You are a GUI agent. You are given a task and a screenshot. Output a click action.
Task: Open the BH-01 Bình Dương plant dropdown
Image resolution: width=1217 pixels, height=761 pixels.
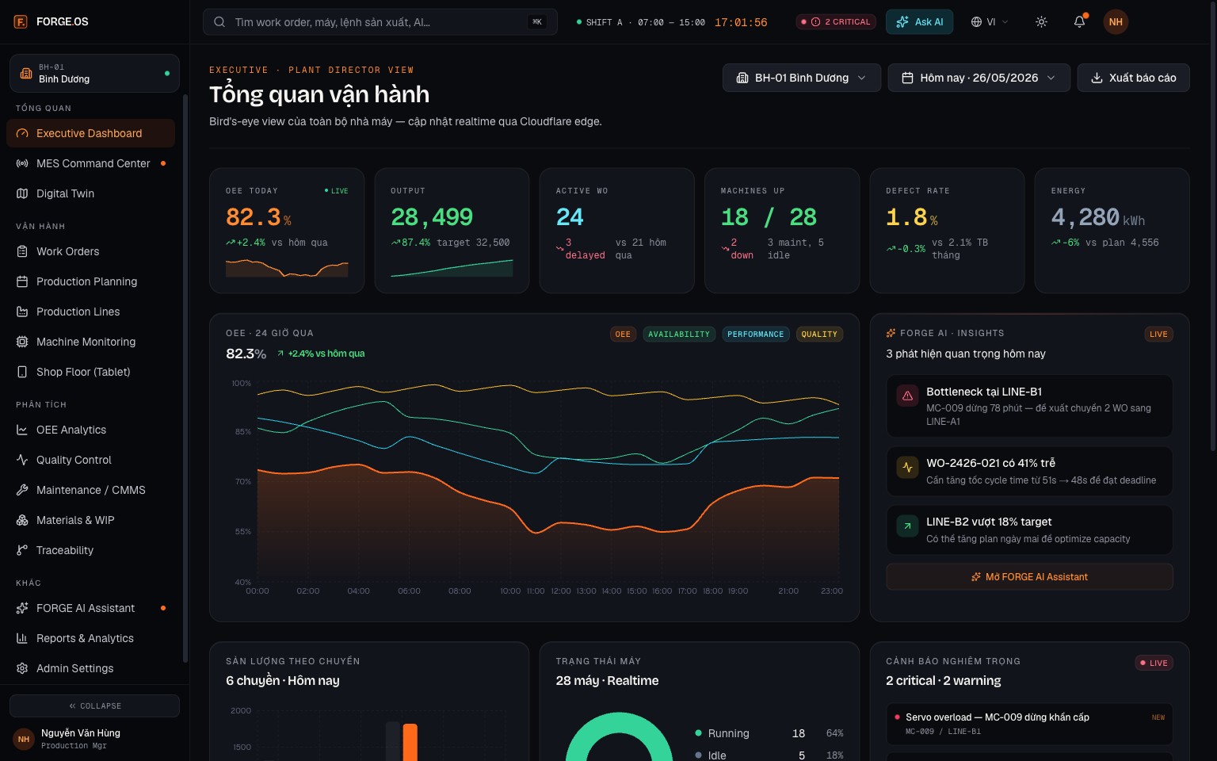pyautogui.click(x=801, y=78)
